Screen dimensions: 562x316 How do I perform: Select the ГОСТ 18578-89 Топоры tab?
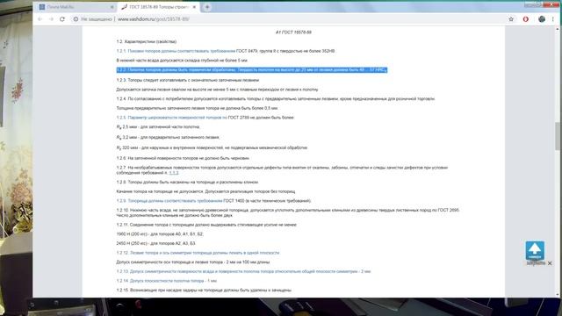point(158,7)
